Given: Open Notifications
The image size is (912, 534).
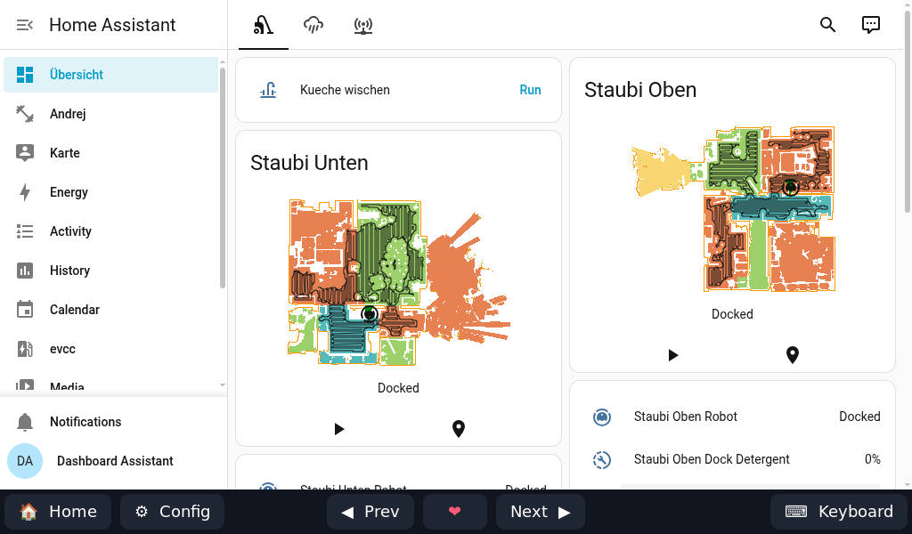Looking at the screenshot, I should coord(110,422).
